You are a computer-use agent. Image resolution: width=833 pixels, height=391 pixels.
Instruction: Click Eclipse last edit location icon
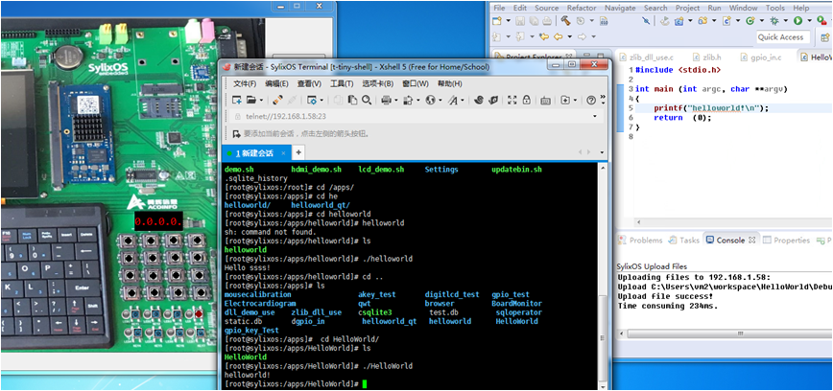(543, 36)
